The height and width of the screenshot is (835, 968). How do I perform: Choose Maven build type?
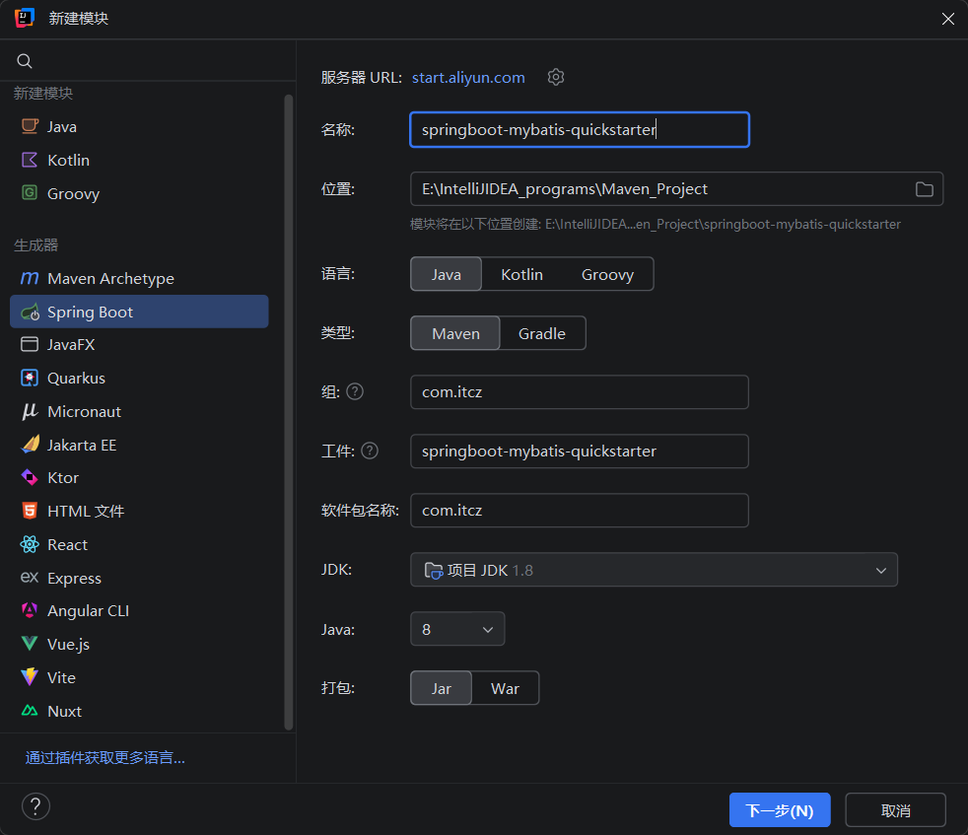click(x=455, y=333)
